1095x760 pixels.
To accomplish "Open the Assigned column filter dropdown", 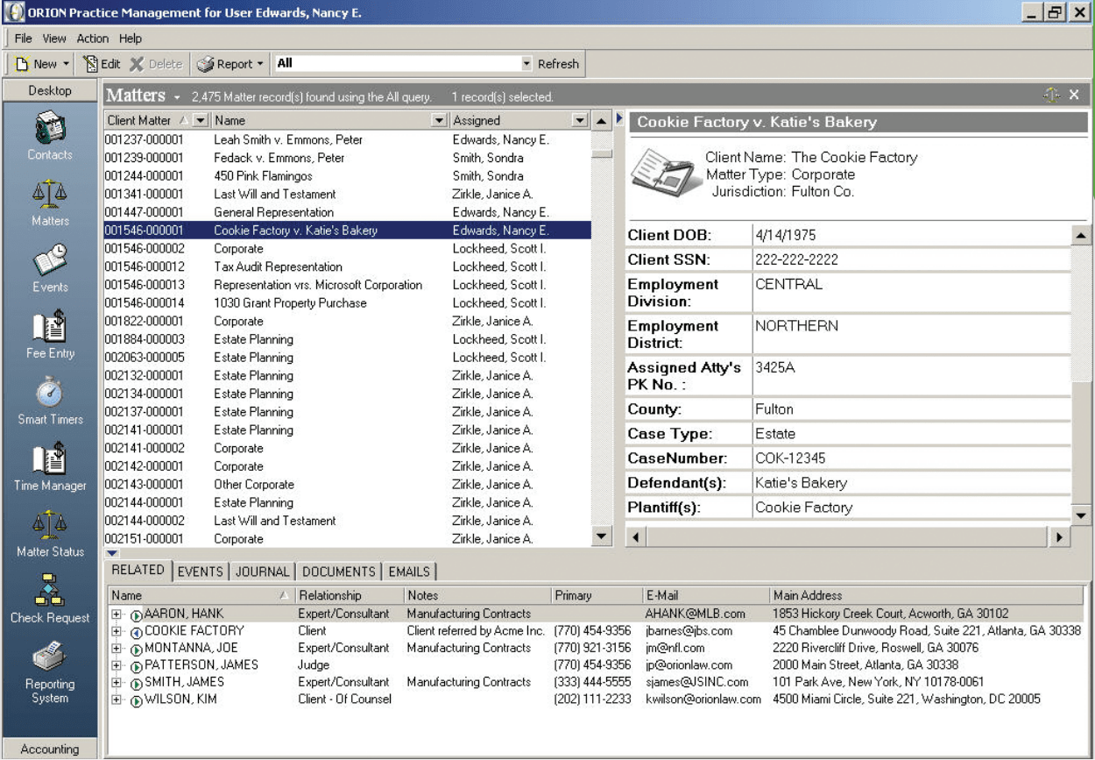I will click(578, 121).
